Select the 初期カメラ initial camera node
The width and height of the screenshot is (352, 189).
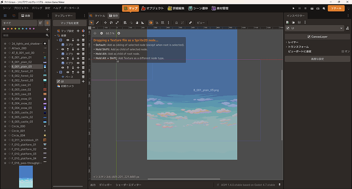click(65, 86)
